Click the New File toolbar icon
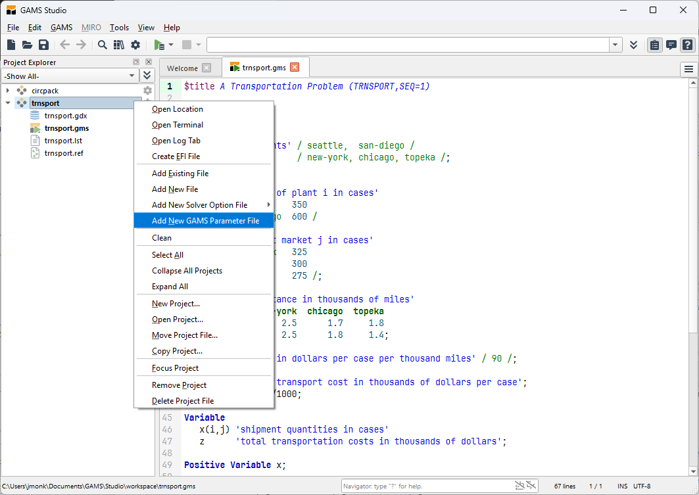 coord(11,45)
